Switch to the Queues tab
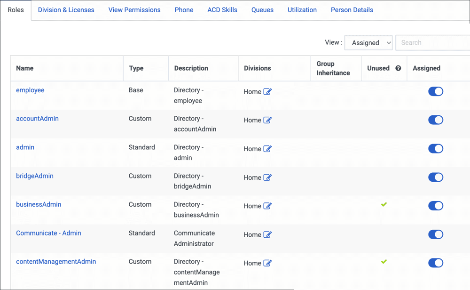Image resolution: width=470 pixels, height=290 pixels. pyautogui.click(x=262, y=9)
